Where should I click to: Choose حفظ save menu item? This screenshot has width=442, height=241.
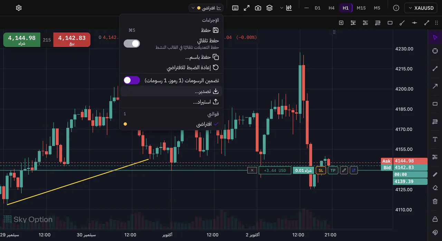click(171, 30)
